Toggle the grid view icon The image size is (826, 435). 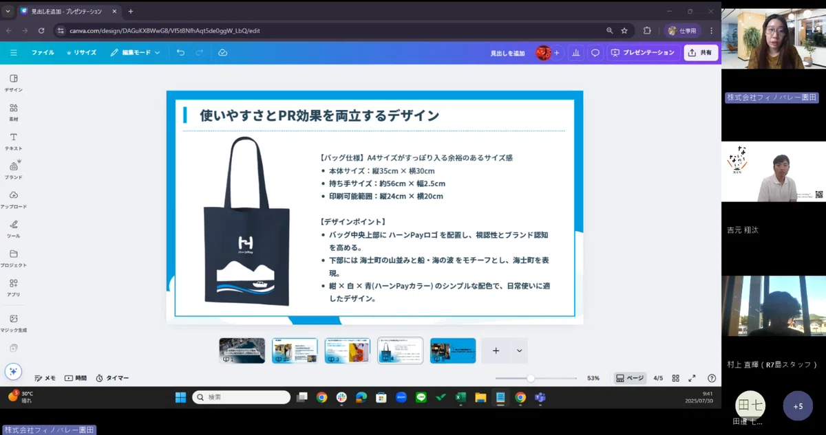click(x=675, y=378)
